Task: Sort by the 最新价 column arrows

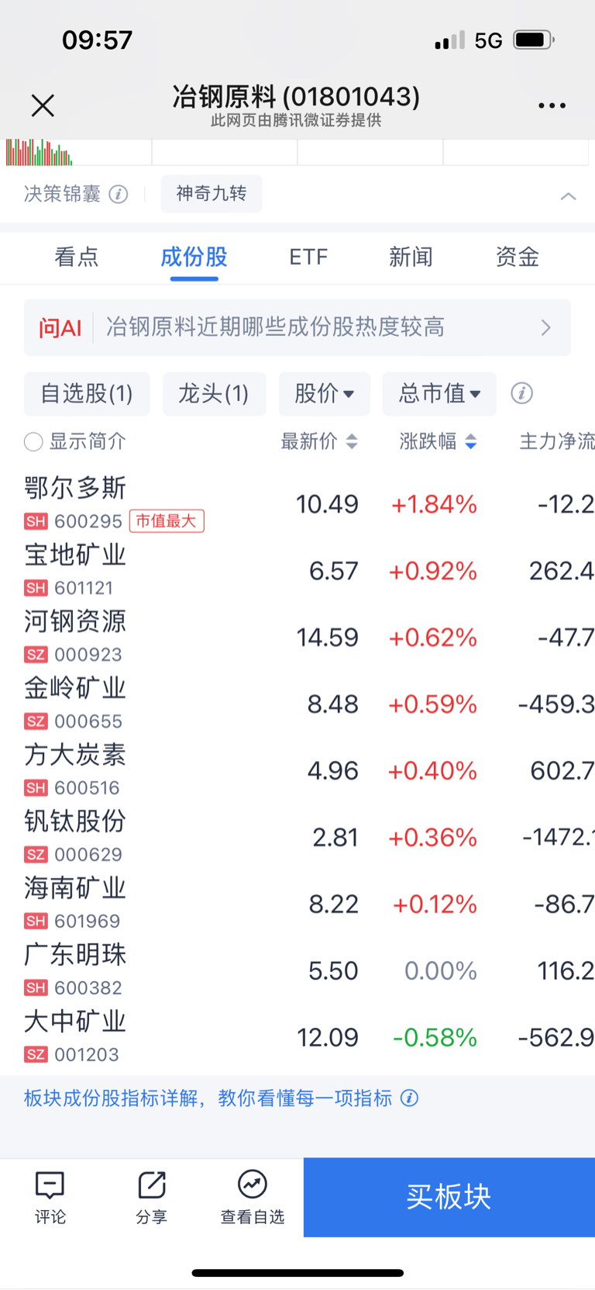Action: tap(352, 442)
